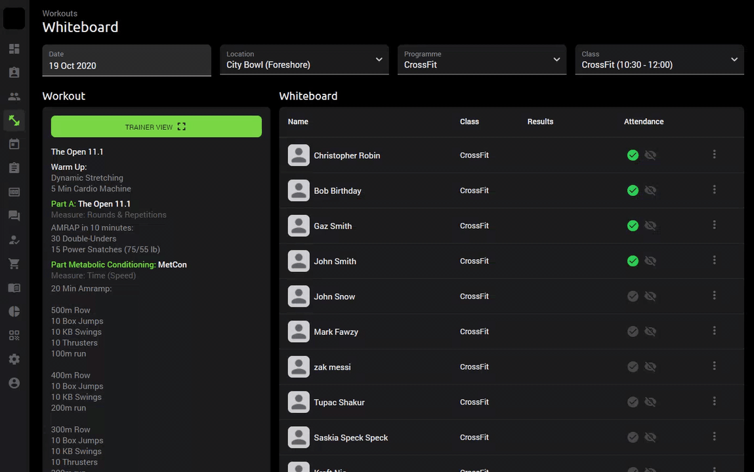754x472 pixels.
Task: Open the three-dot menu for Tupac Shakur
Action: click(x=714, y=402)
